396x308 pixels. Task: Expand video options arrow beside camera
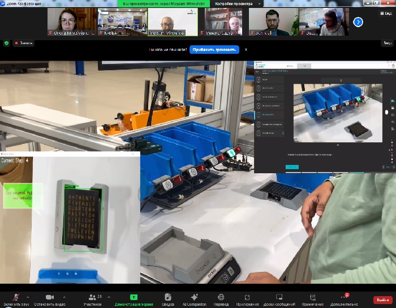coord(63,297)
